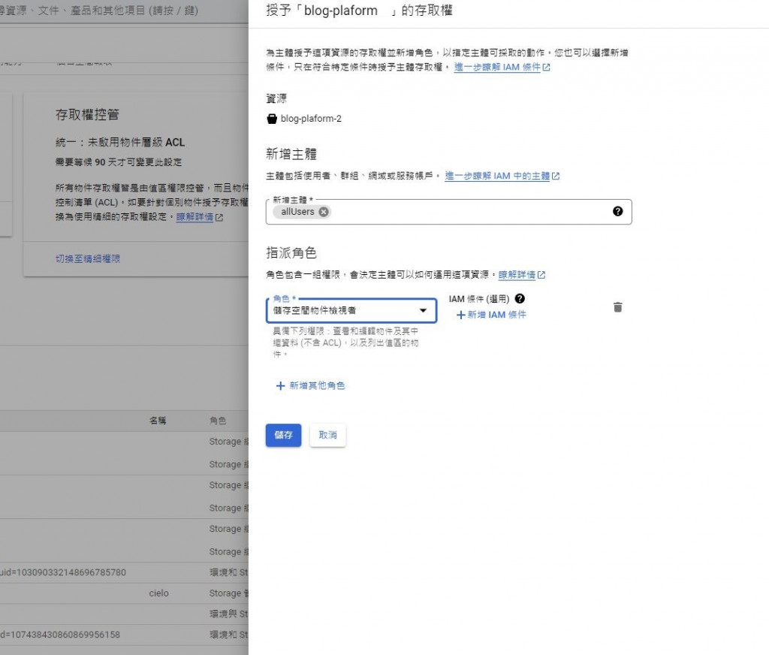Click the blog-plaform-2 bucket icon
Image resolution: width=769 pixels, height=655 pixels.
click(x=272, y=119)
